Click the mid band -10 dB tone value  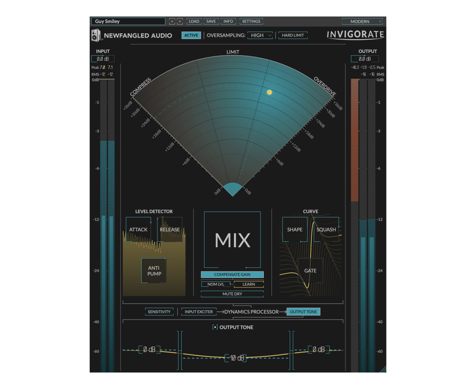click(x=236, y=358)
